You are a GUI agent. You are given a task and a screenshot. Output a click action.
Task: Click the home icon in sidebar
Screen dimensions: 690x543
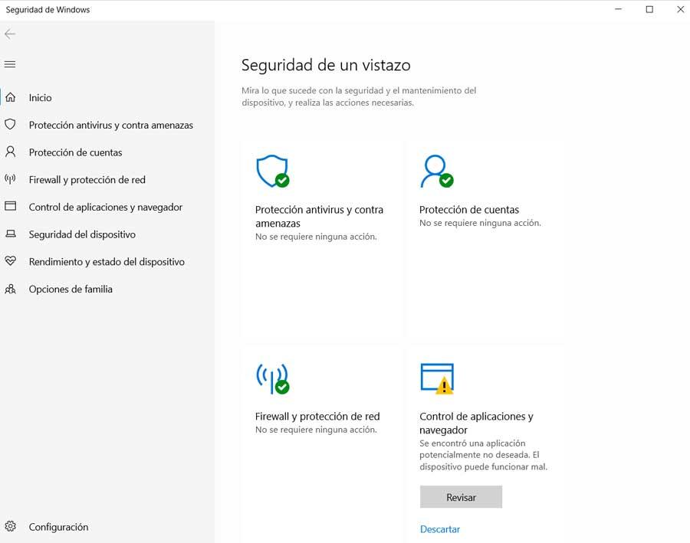[11, 97]
